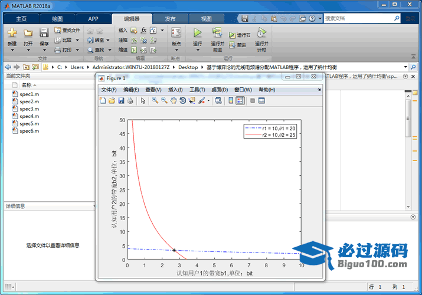Screen dimensions: 422x295
Task: Click the Zoom In tool in Figure toolbar
Action: coord(155,101)
